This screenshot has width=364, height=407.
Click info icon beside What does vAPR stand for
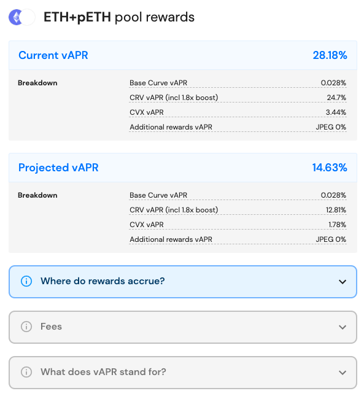click(26, 372)
